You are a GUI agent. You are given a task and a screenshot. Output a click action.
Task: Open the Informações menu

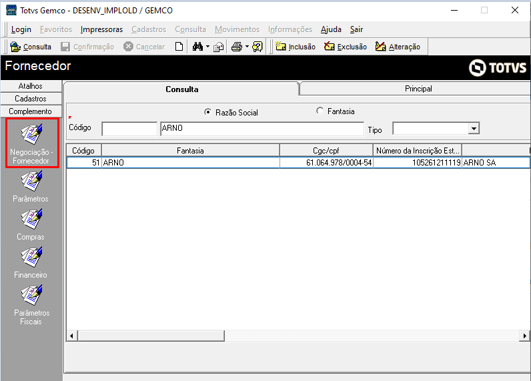290,29
